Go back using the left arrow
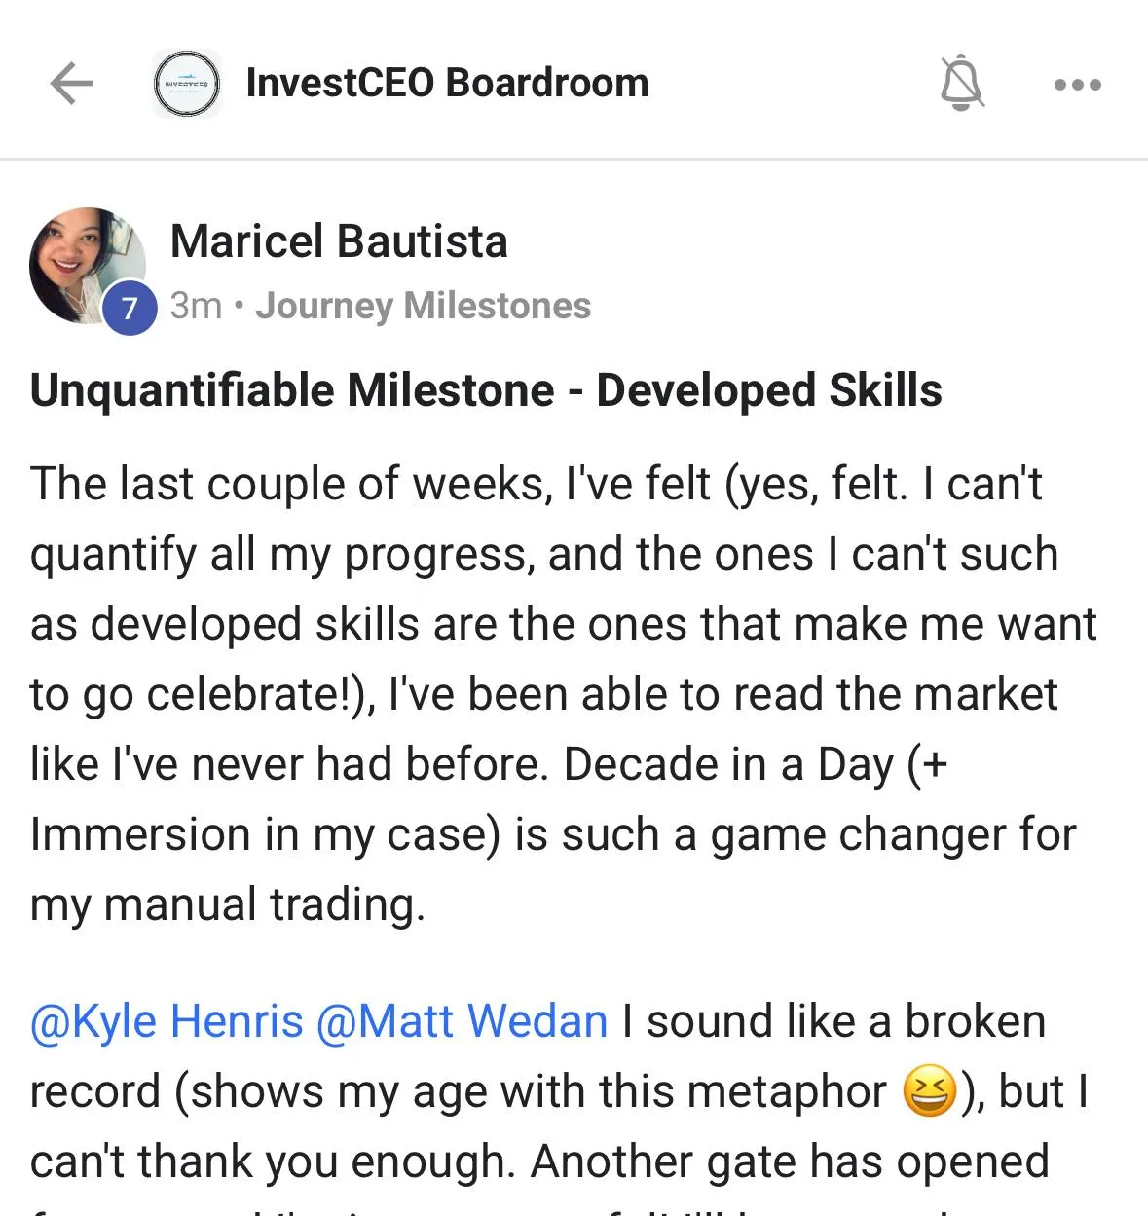Image resolution: width=1148 pixels, height=1216 pixels. pos(72,84)
